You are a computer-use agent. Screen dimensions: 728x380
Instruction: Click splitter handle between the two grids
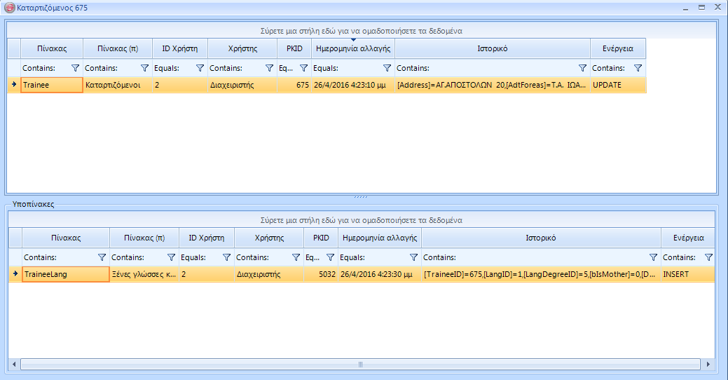(x=362, y=197)
